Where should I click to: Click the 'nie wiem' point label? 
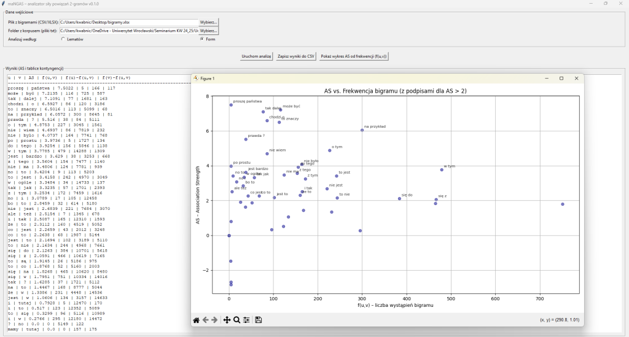(278, 150)
